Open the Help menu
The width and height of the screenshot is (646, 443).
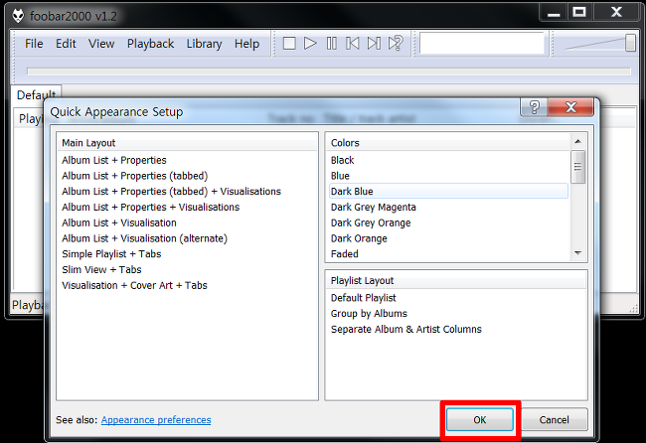[x=246, y=44]
